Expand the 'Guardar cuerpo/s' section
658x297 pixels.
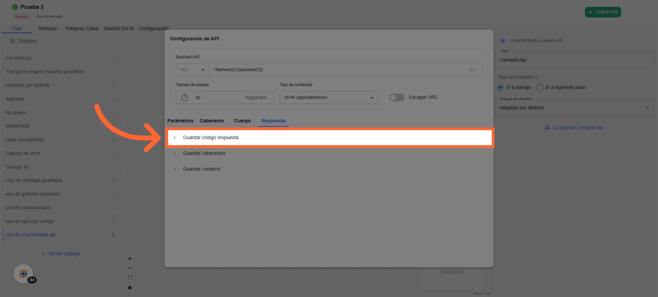201,169
